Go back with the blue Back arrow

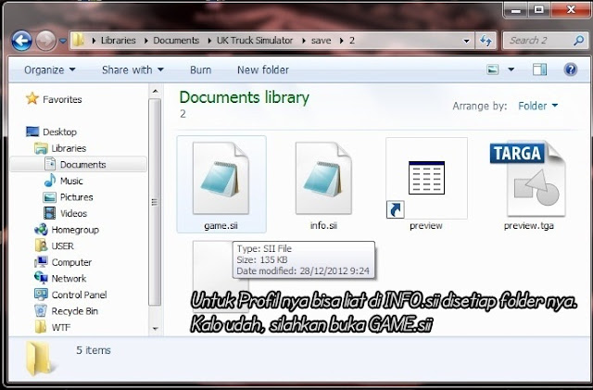coord(21,41)
